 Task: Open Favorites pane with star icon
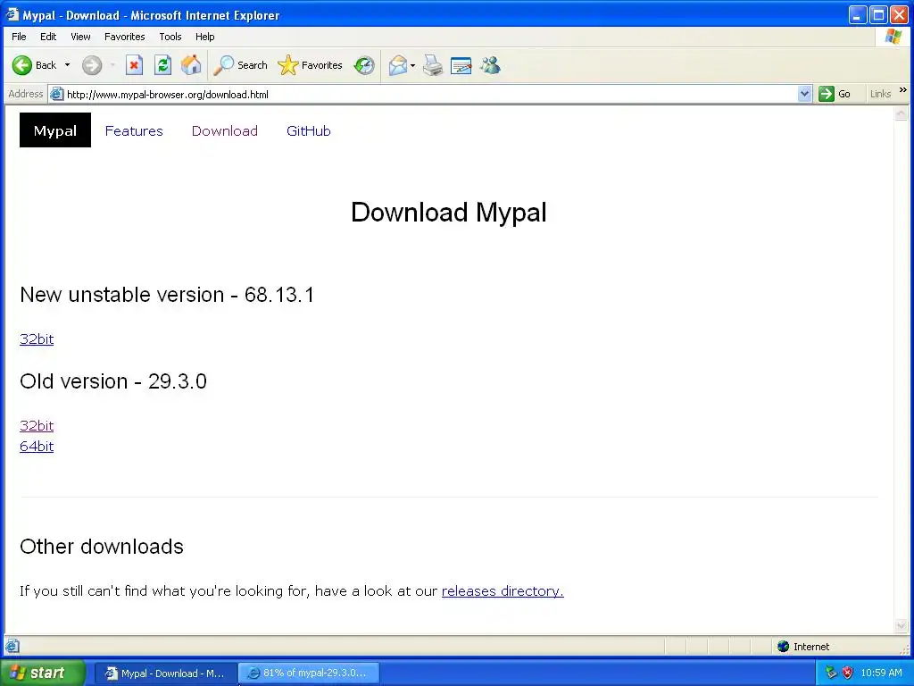point(310,65)
